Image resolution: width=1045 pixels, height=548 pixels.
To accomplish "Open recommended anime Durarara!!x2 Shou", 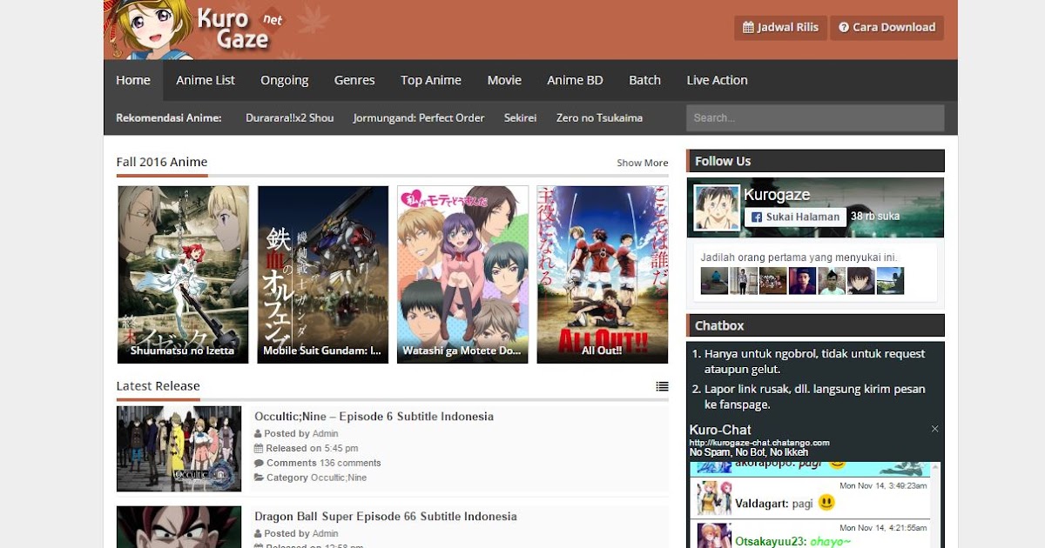I will tap(289, 117).
